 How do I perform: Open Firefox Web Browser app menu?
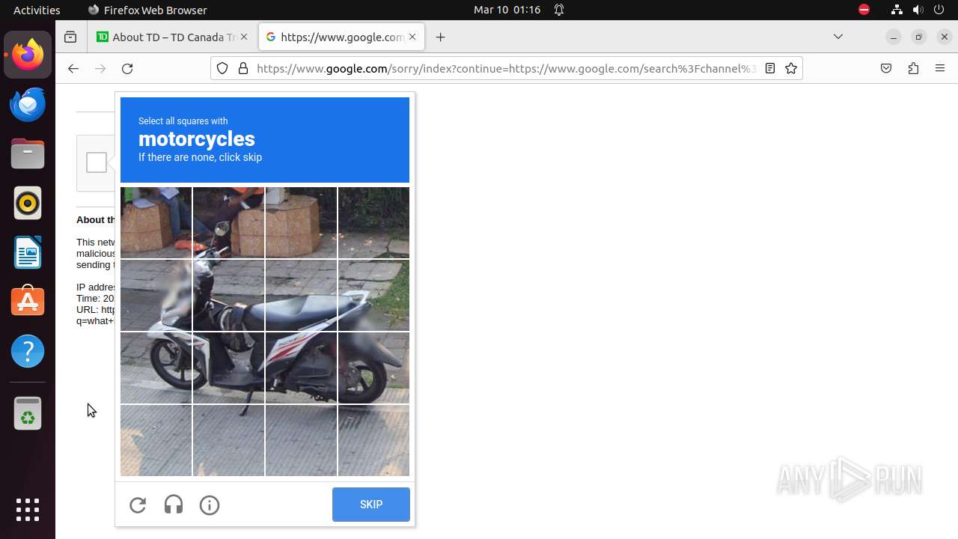tap(147, 10)
